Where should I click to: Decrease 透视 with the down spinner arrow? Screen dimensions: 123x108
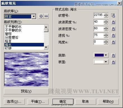pyautogui.click(x=106, y=37)
